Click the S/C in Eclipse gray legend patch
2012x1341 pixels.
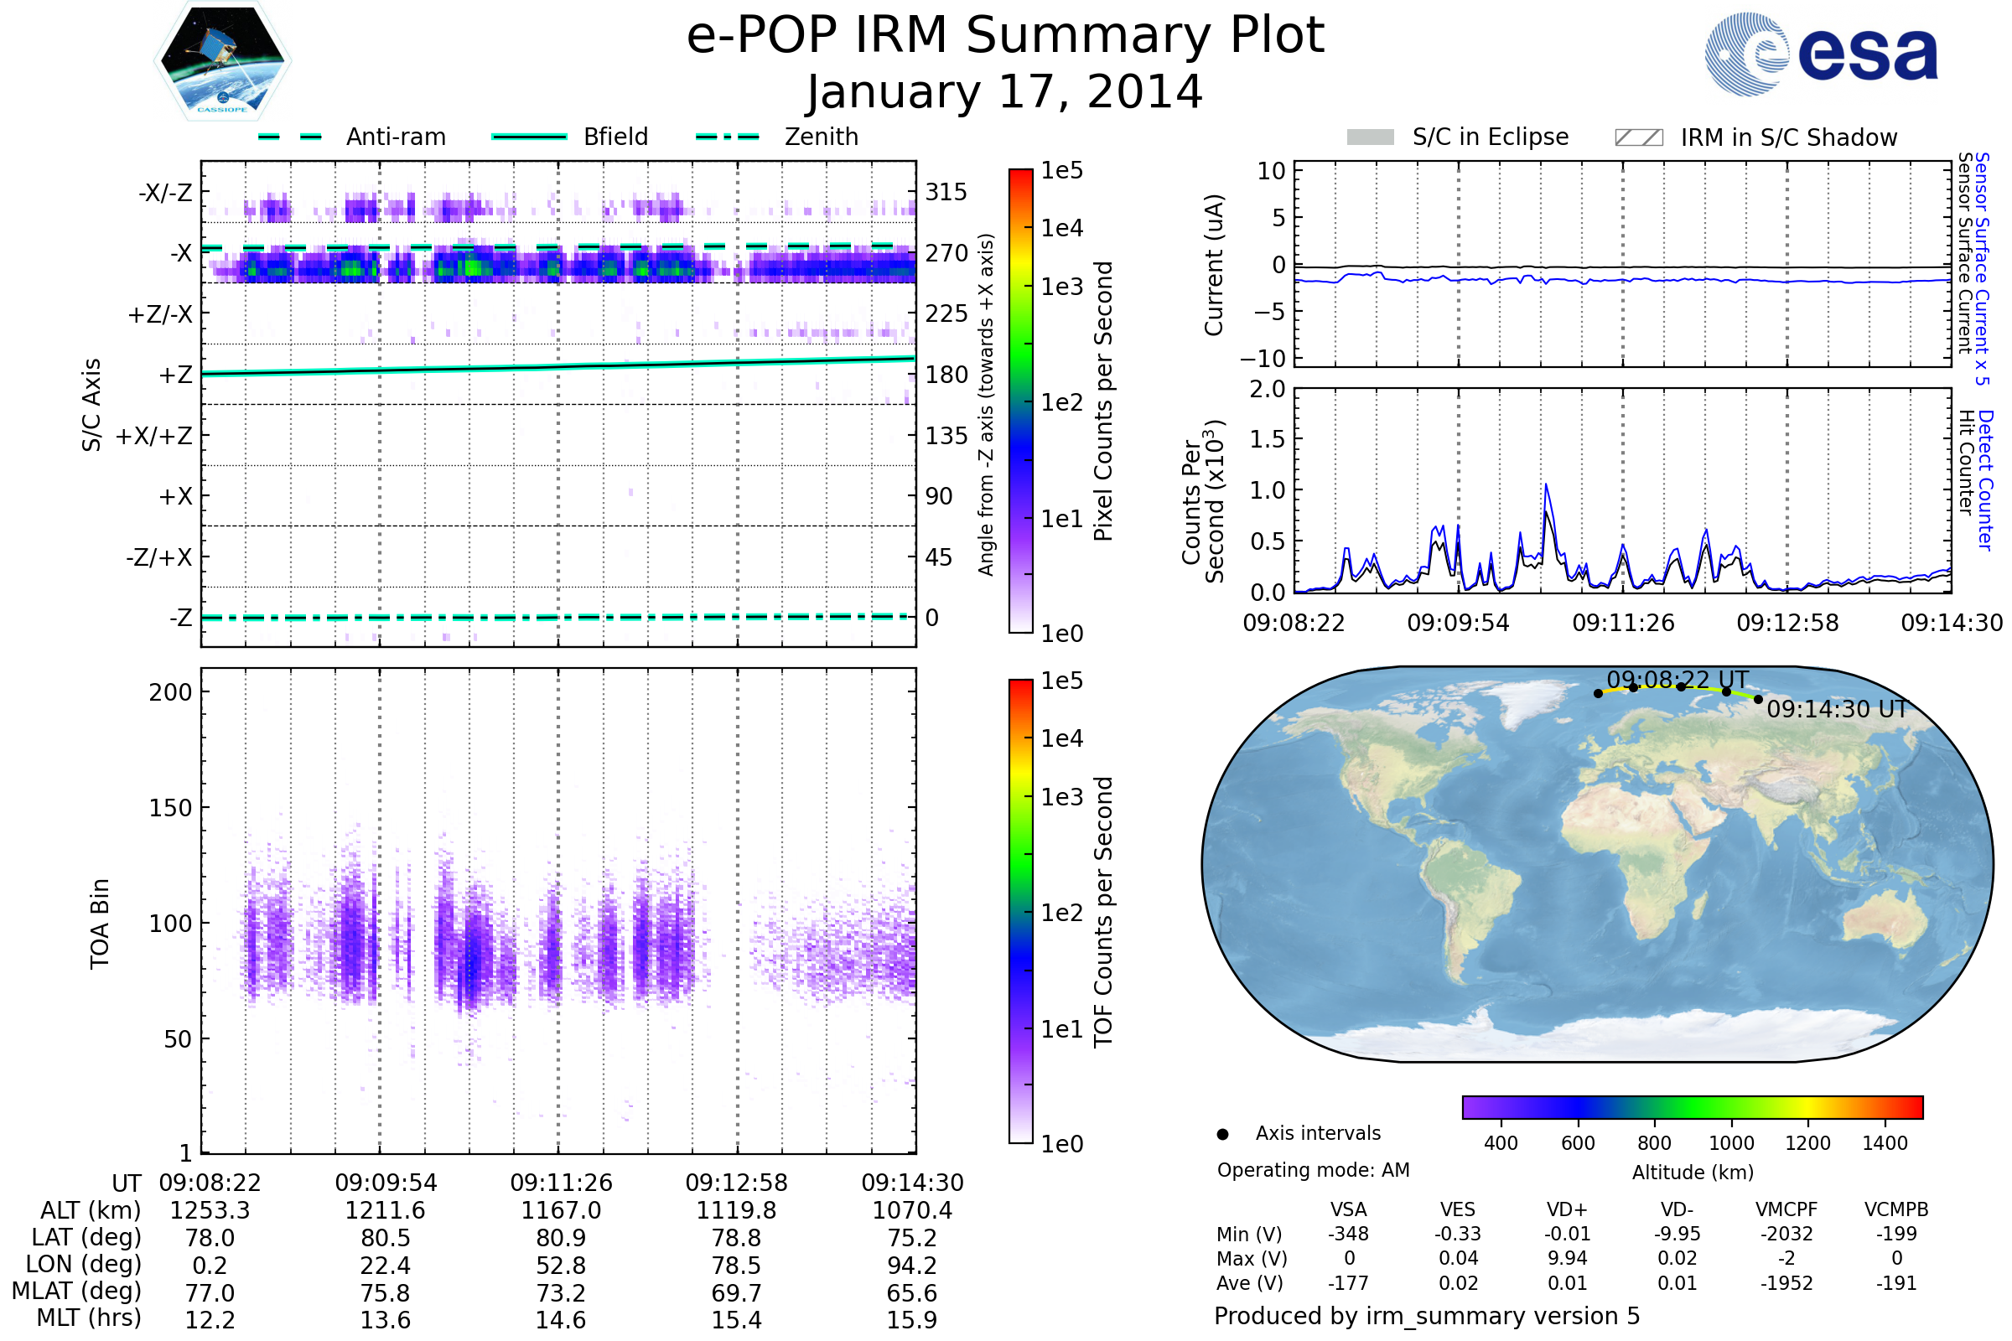tap(1370, 137)
